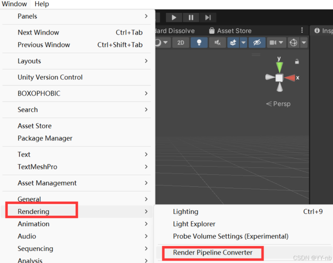This screenshot has height=263, width=333.
Task: Toggle scene lighting with the lightbulb icon
Action: click(x=199, y=42)
